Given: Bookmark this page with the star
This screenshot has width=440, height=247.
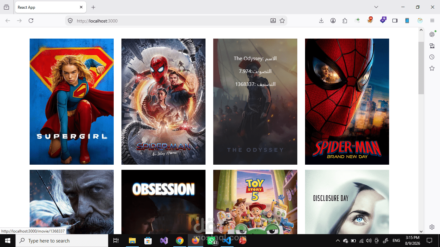Looking at the screenshot, I should [x=282, y=21].
